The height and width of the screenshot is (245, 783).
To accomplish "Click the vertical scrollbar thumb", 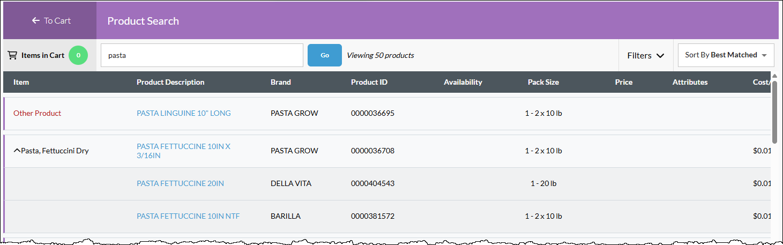I will (x=775, y=113).
